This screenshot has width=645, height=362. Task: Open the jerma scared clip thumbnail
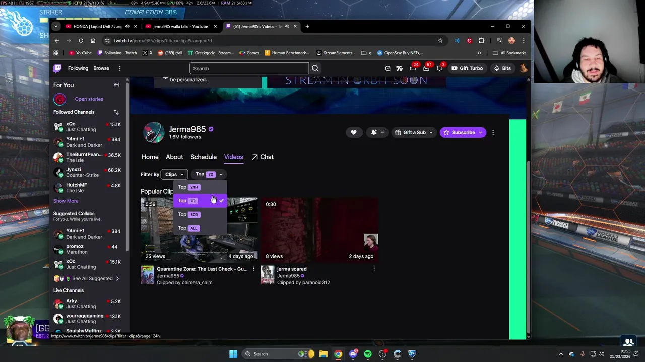(x=319, y=230)
